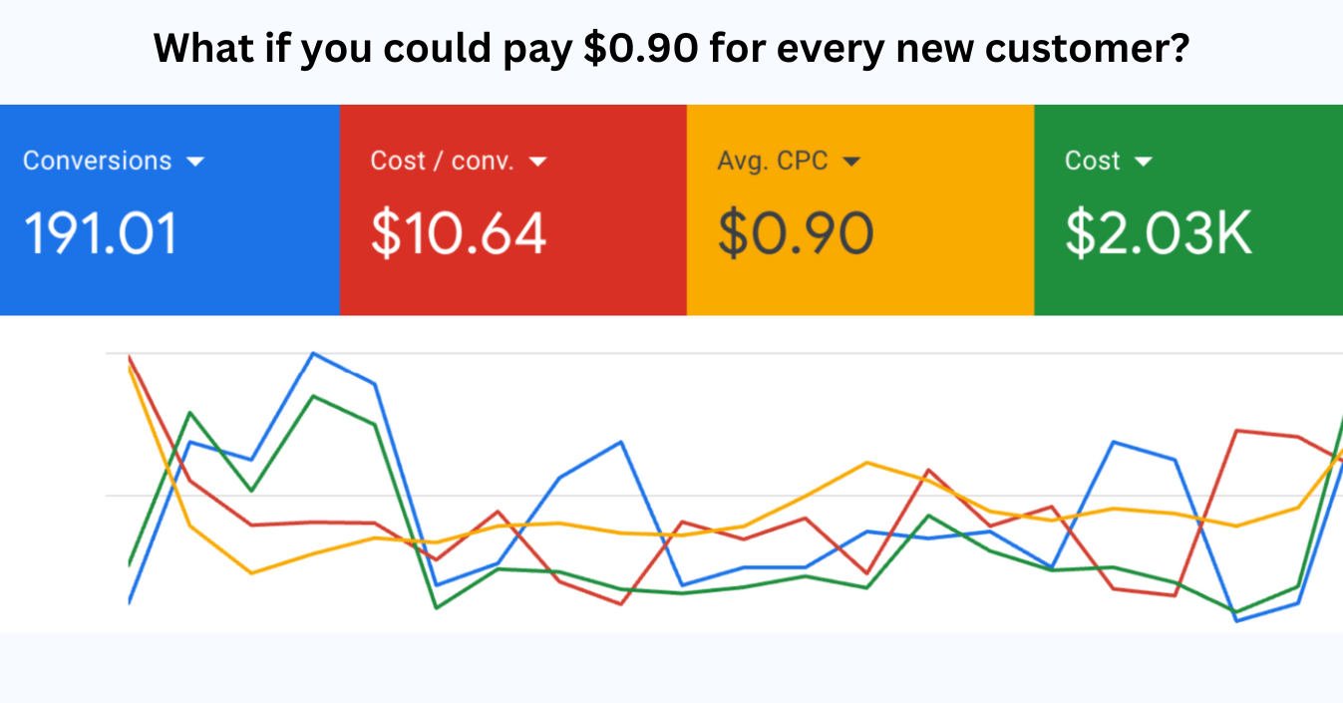The width and height of the screenshot is (1343, 703).
Task: Open the Cost / conv. dropdown arrow
Action: pos(538,162)
